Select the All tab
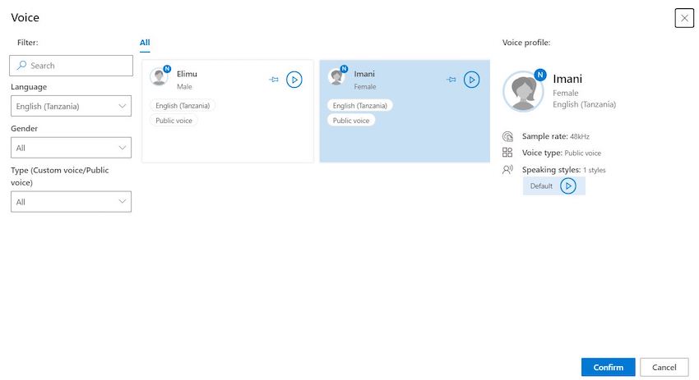The image size is (699, 380). (145, 43)
